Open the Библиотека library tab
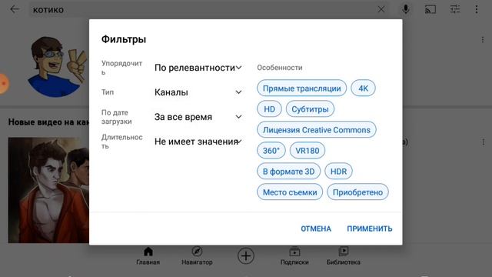This screenshot has height=277, width=492. 344,256
